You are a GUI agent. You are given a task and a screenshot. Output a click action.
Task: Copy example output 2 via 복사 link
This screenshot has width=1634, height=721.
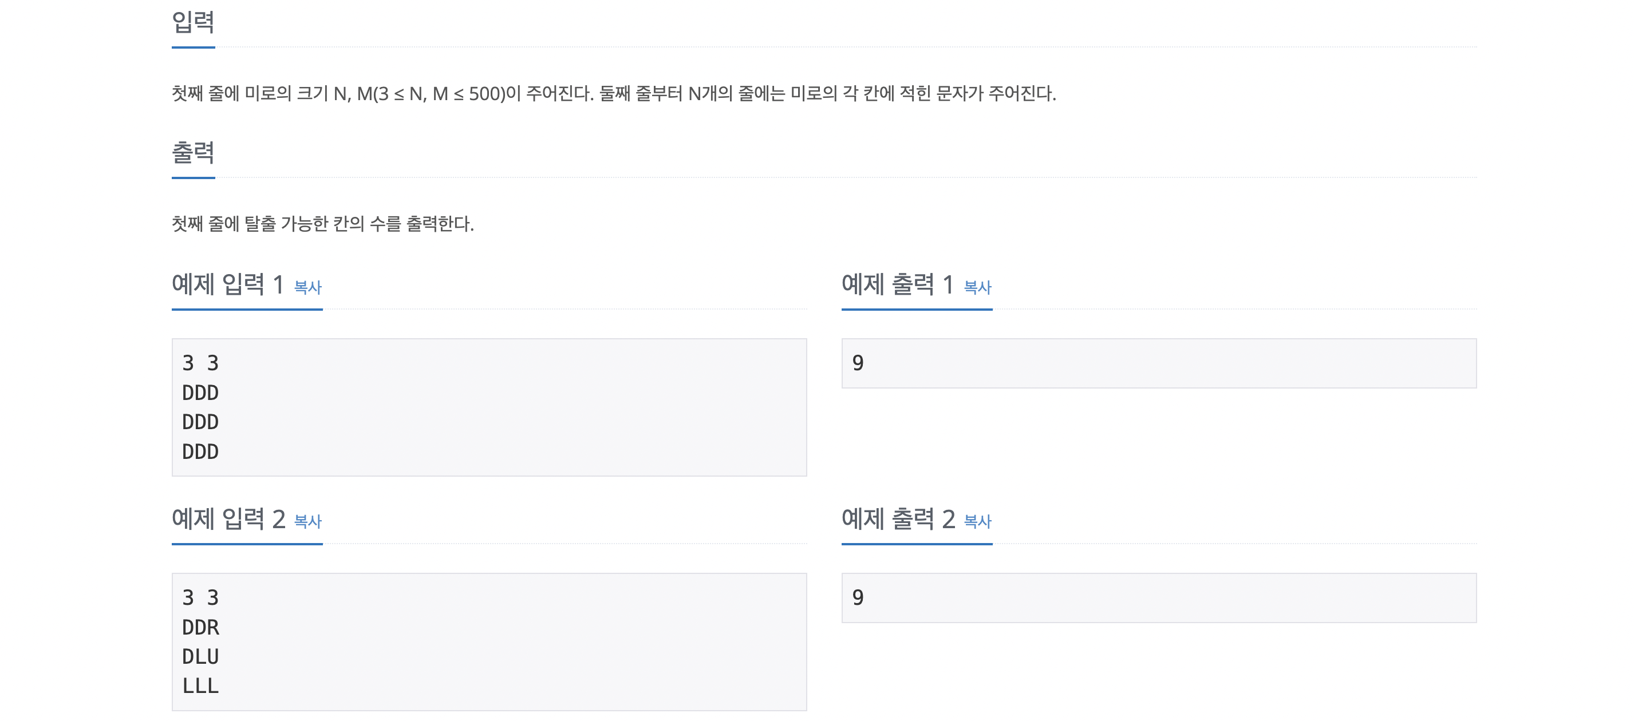pos(977,521)
